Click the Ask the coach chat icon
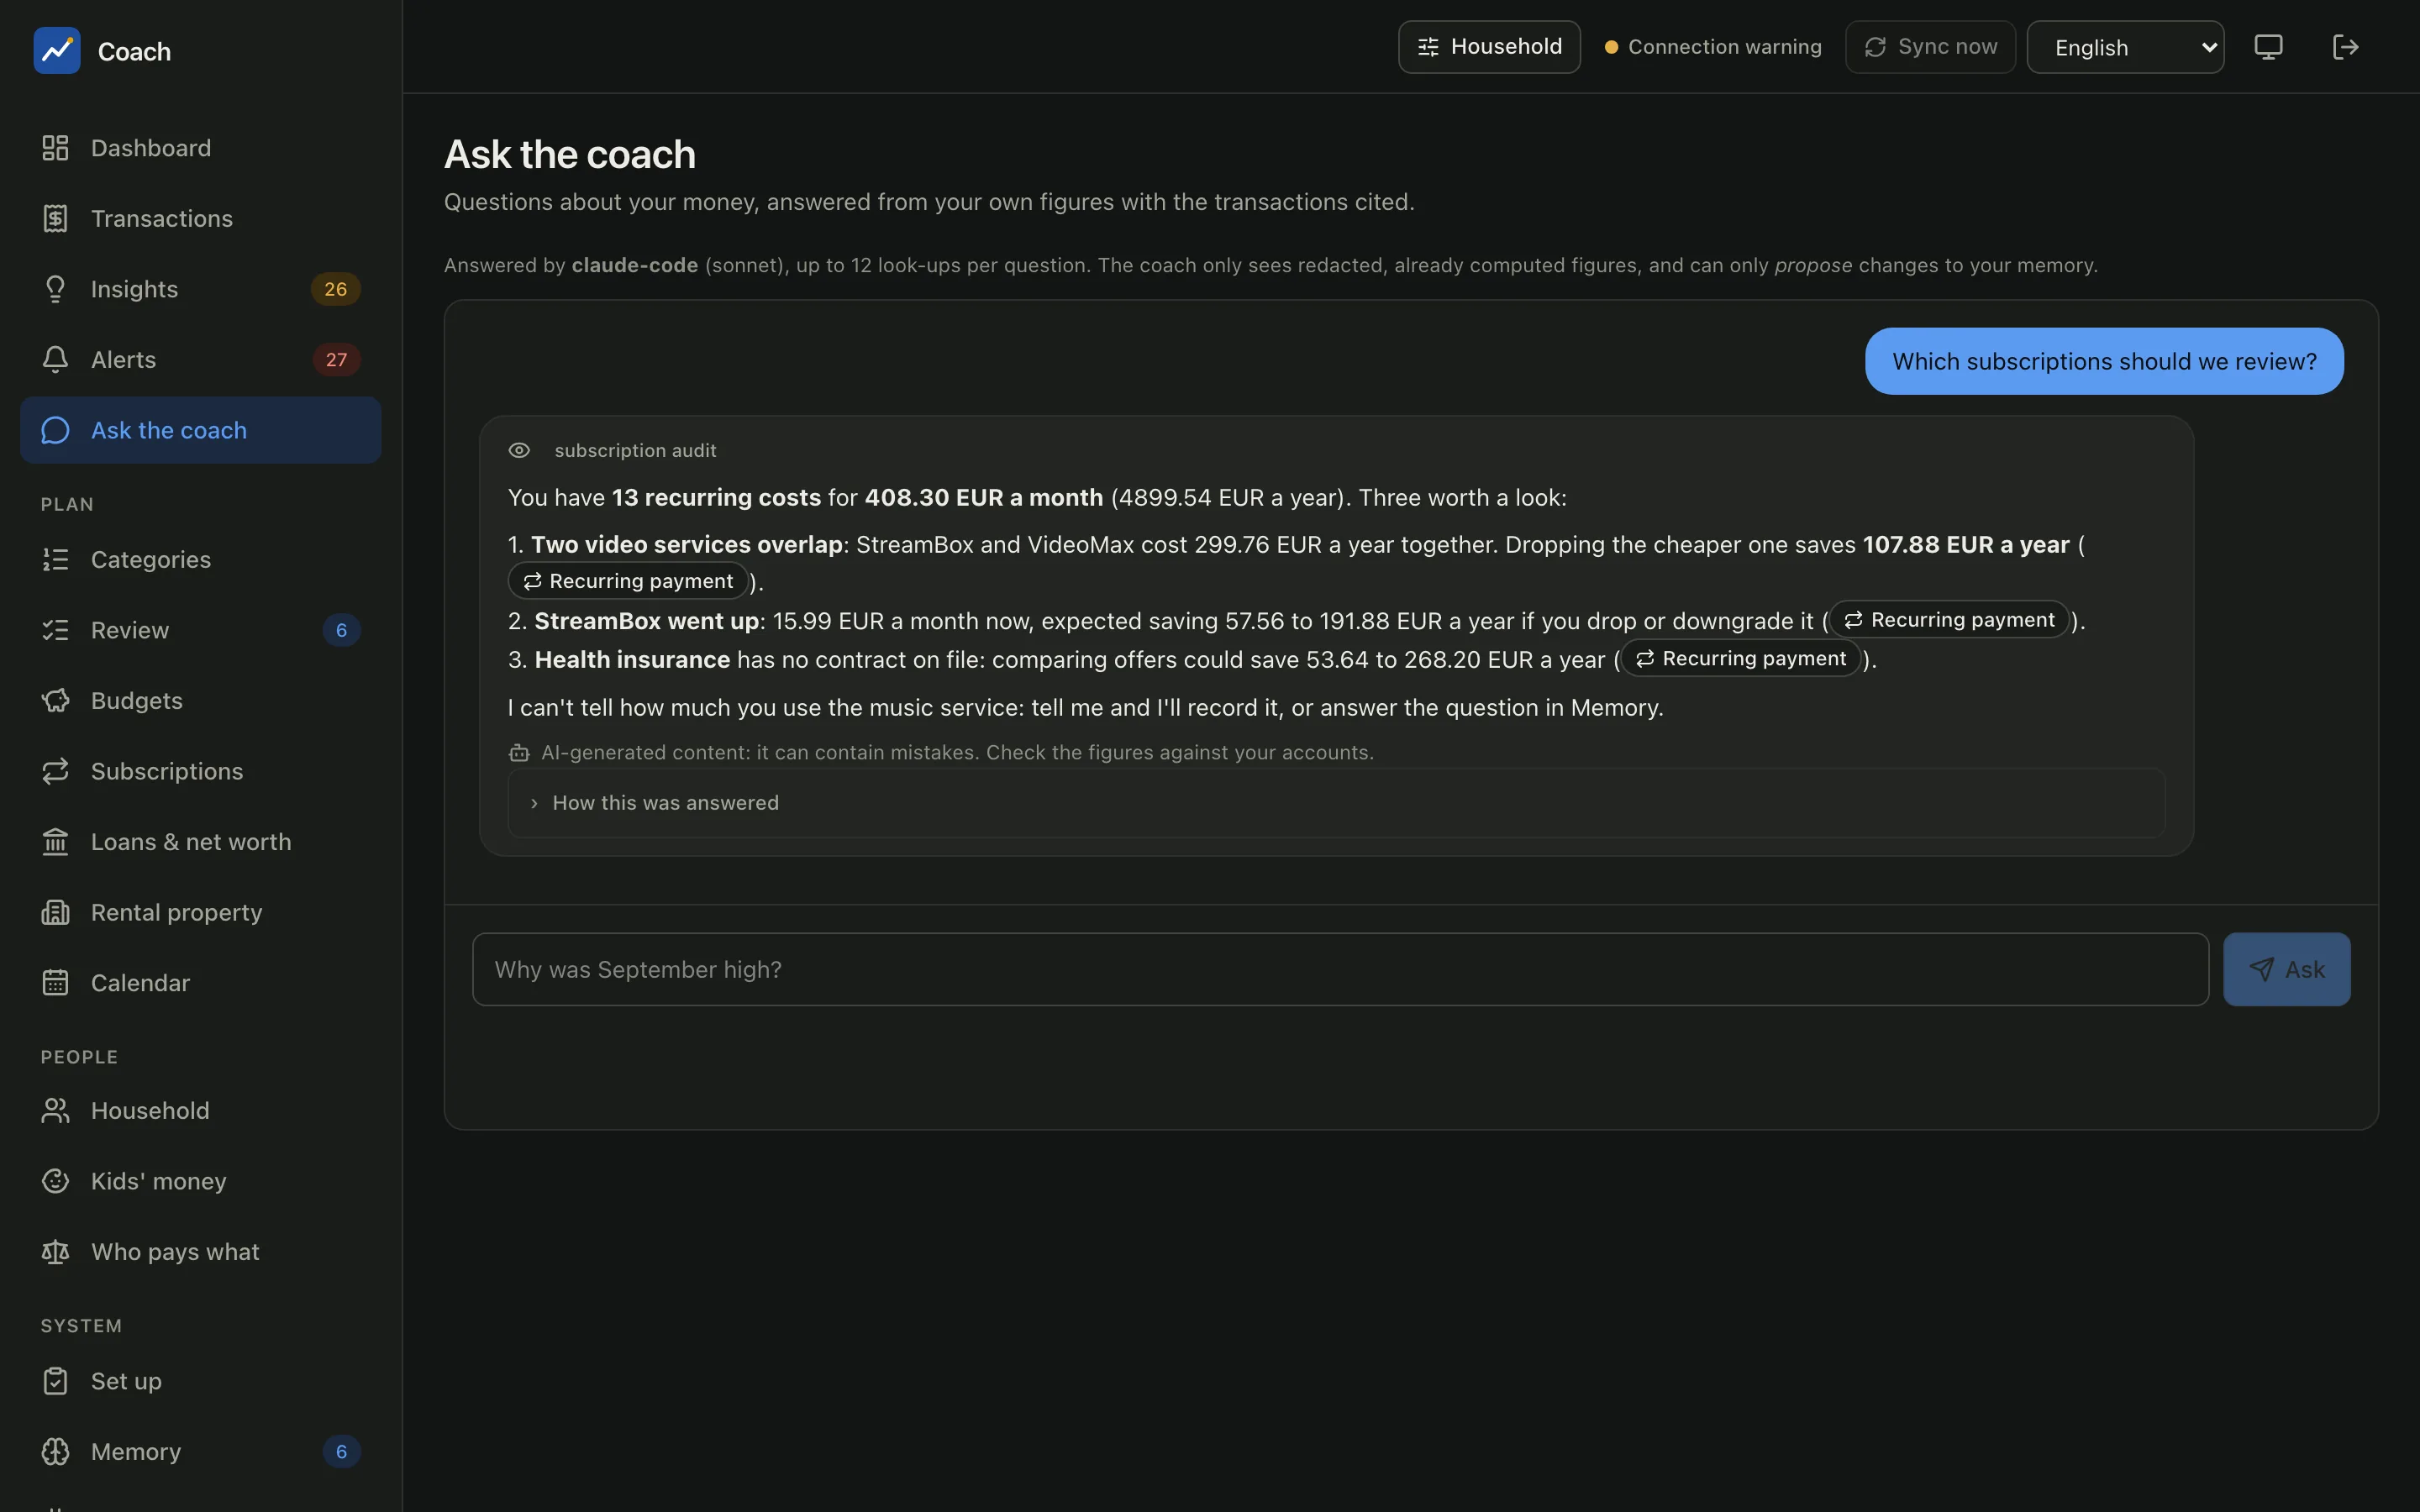The height and width of the screenshot is (1512, 2420). (x=55, y=430)
